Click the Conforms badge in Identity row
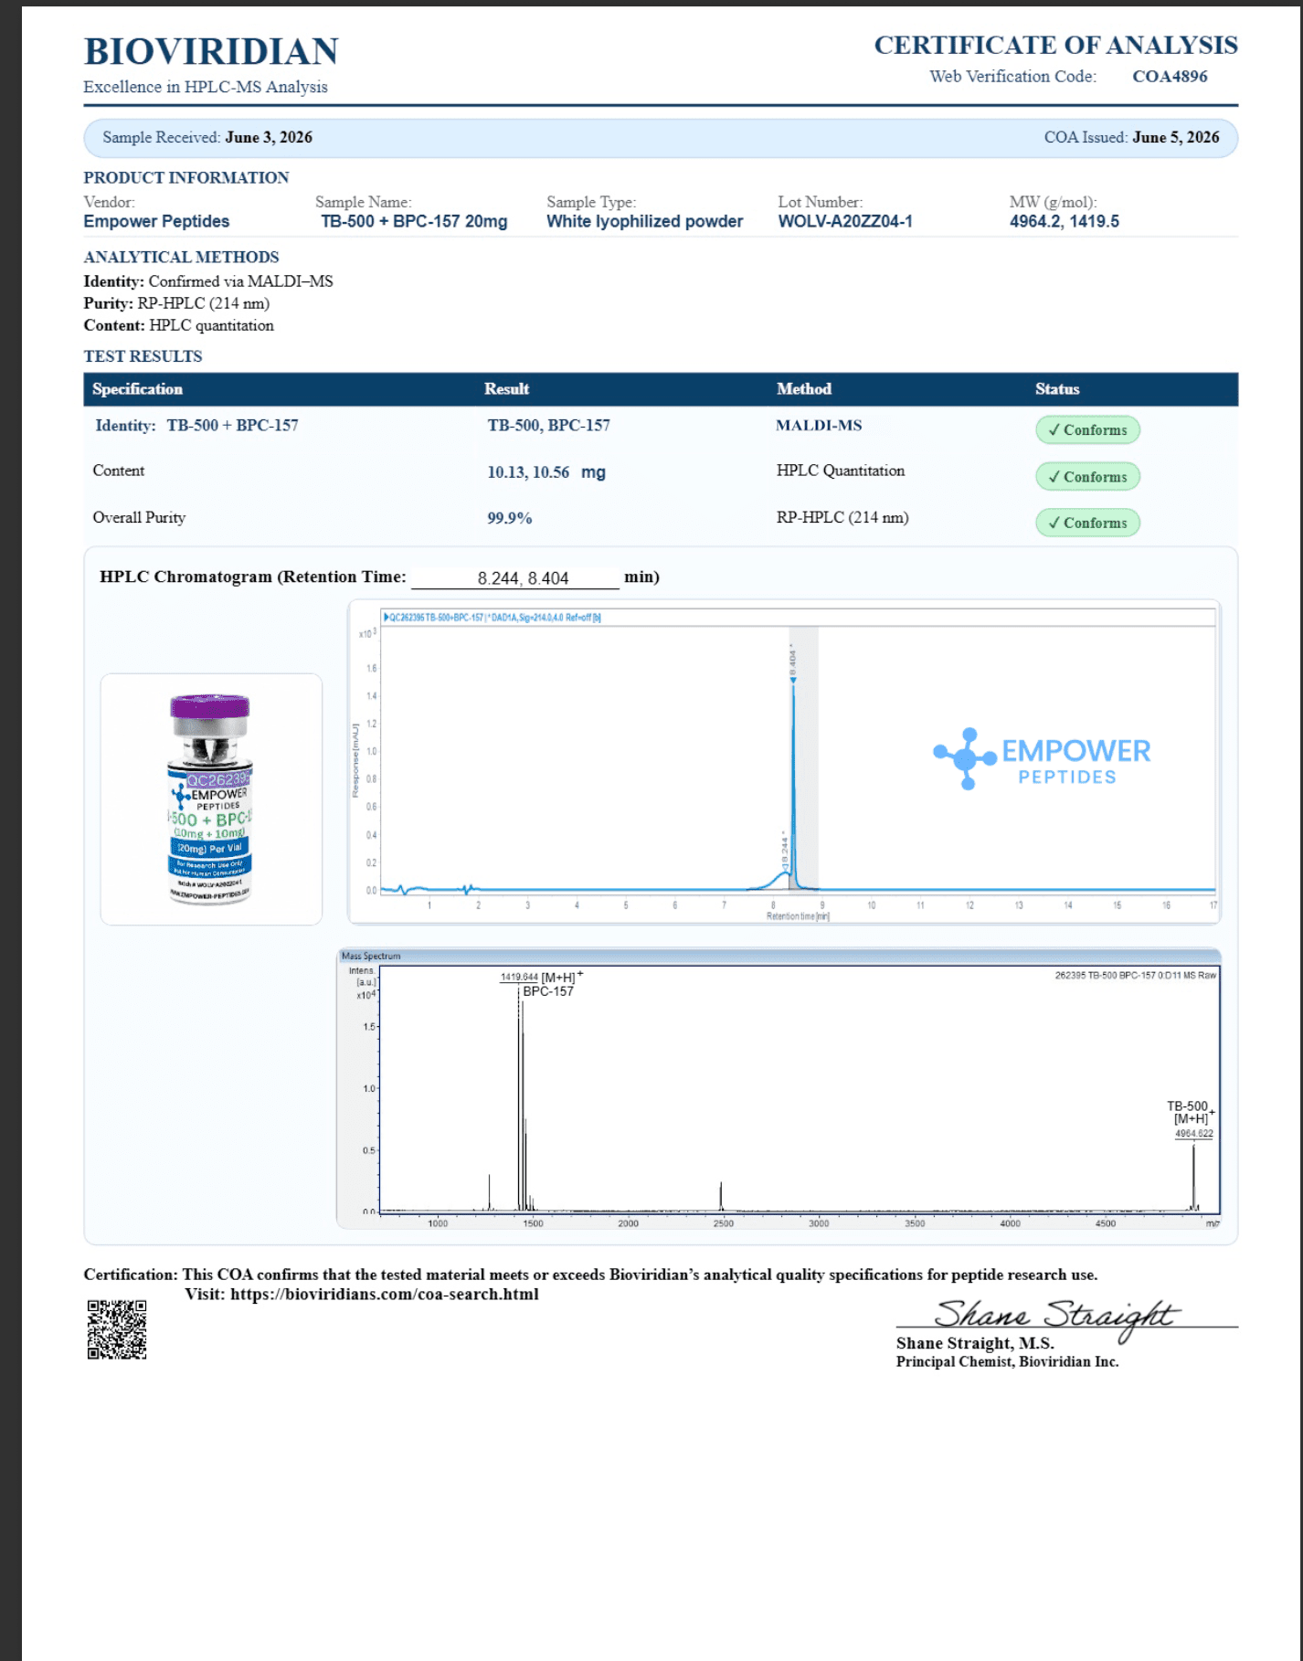 (1087, 429)
